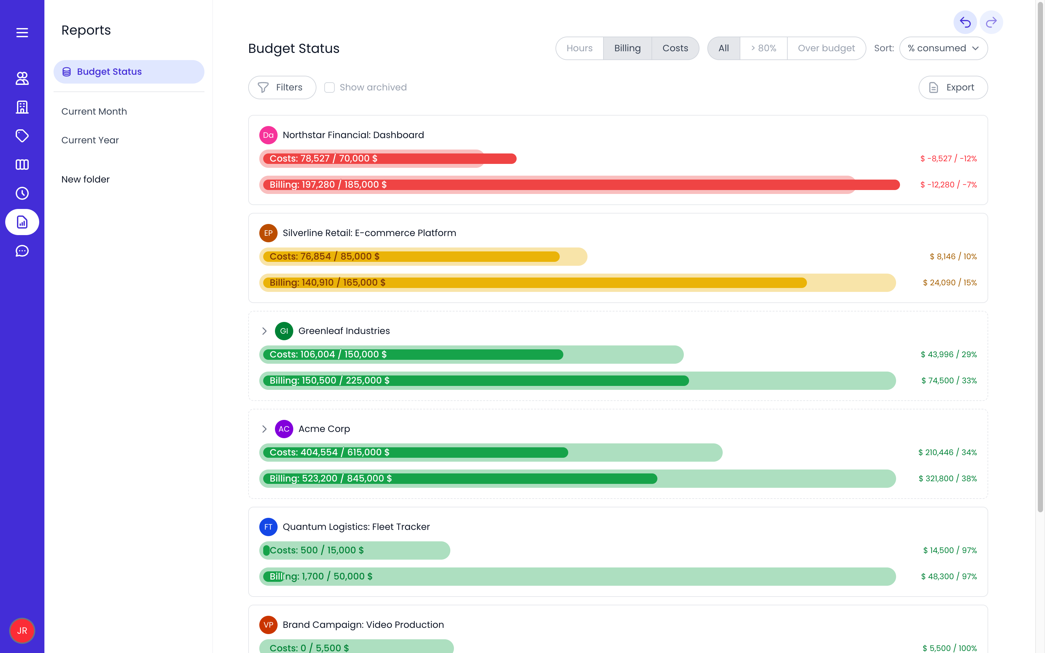Image resolution: width=1045 pixels, height=653 pixels.
Task: Open the Current Month report
Action: (94, 111)
